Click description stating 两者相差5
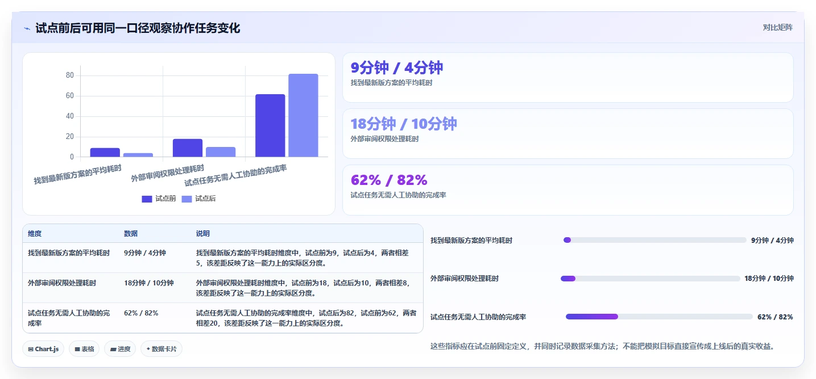 click(306, 258)
